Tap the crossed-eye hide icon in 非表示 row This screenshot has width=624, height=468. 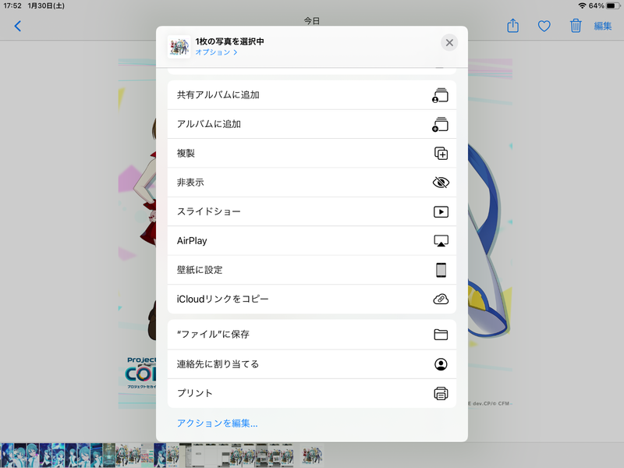pyautogui.click(x=441, y=183)
